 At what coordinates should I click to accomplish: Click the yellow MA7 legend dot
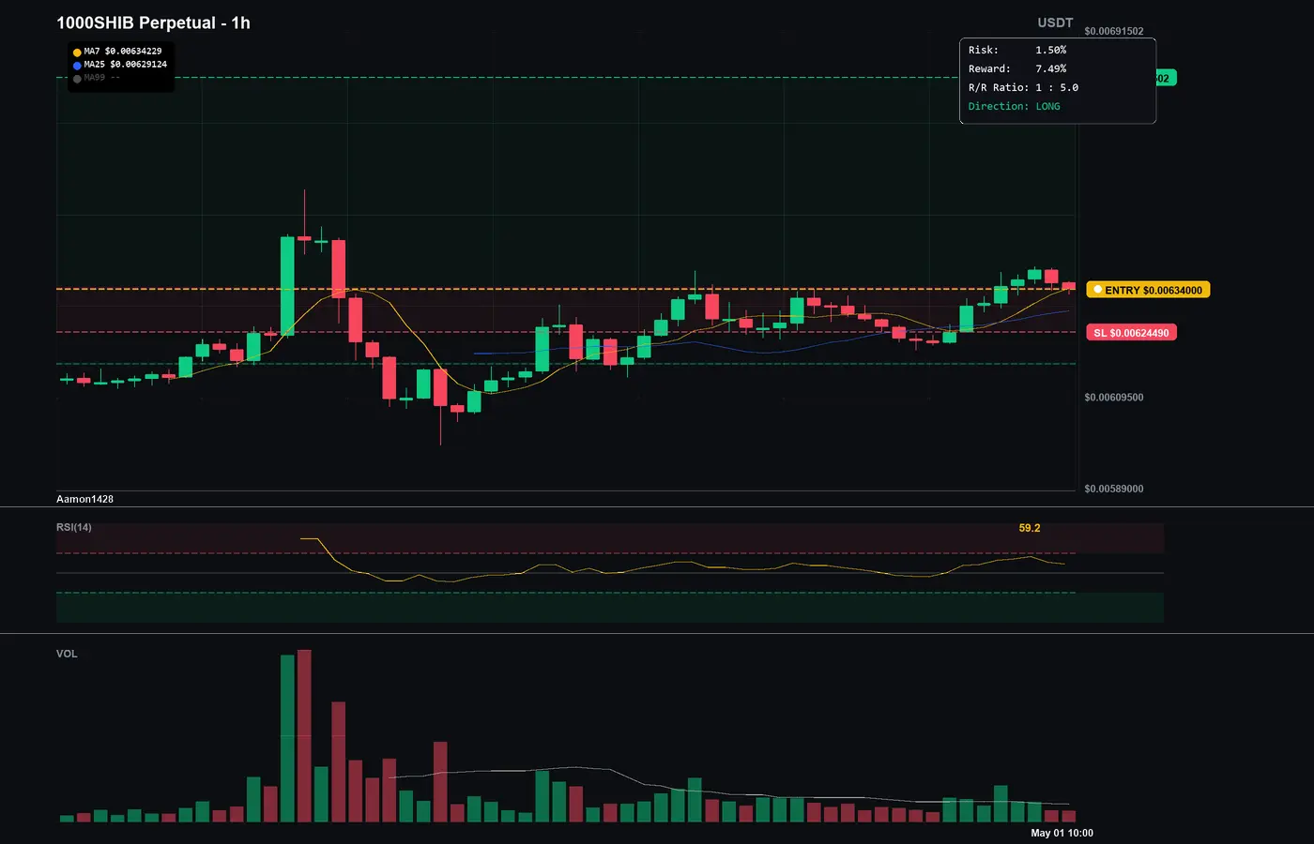click(77, 53)
